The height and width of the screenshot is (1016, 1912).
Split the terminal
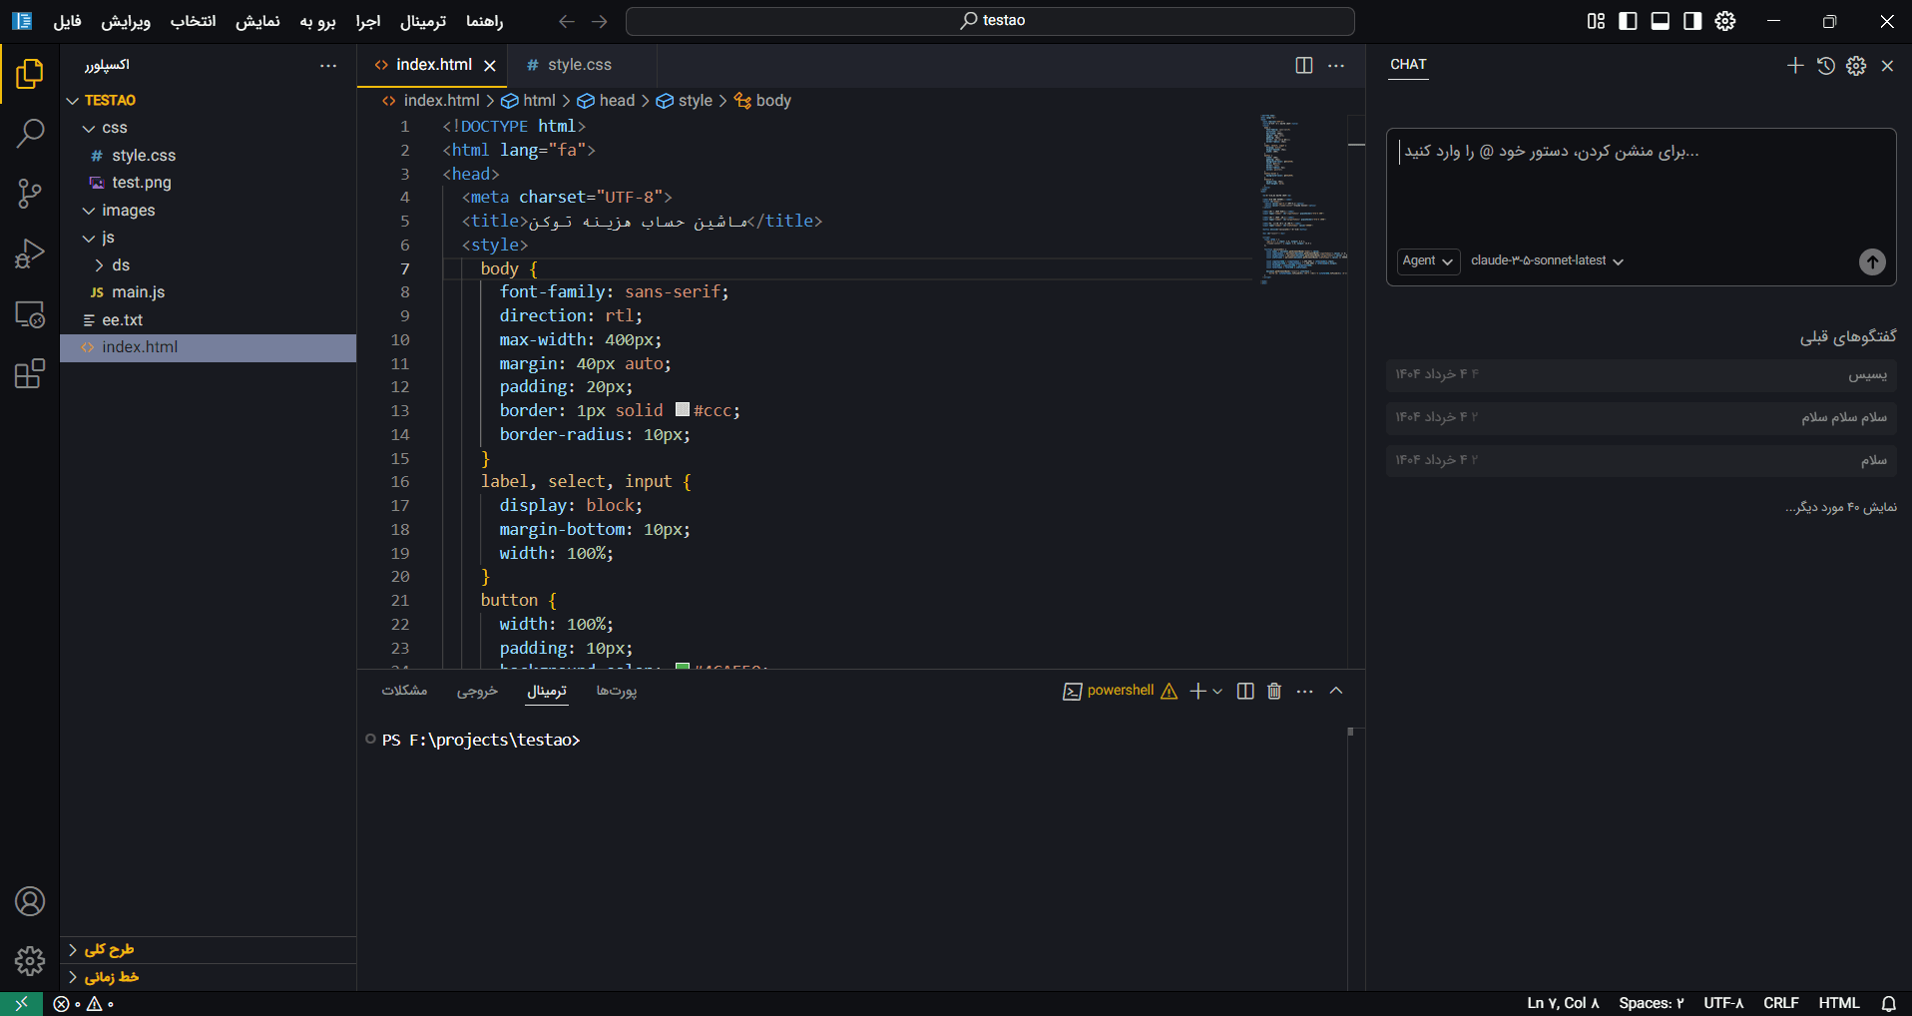pos(1245,691)
